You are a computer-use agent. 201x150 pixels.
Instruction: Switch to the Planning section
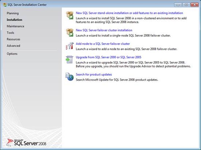[13, 13]
